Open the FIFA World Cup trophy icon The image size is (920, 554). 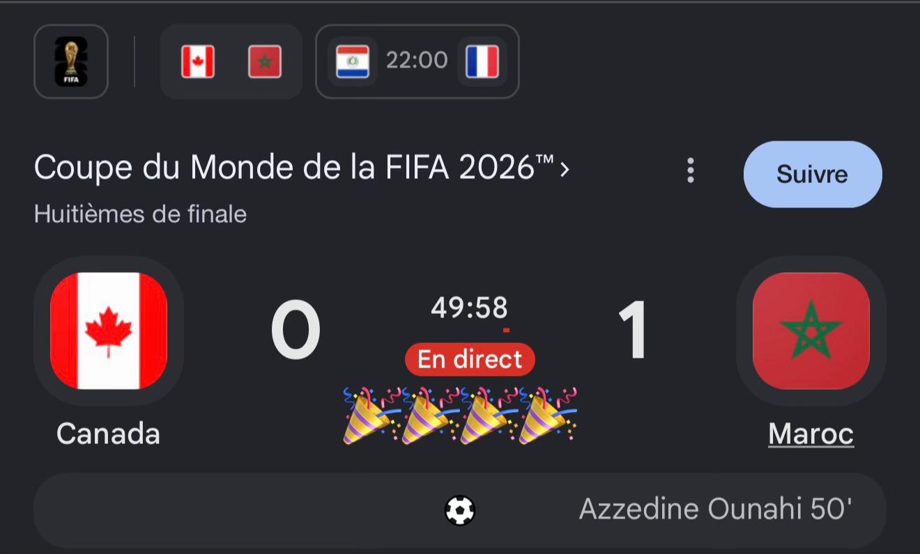coord(71,62)
